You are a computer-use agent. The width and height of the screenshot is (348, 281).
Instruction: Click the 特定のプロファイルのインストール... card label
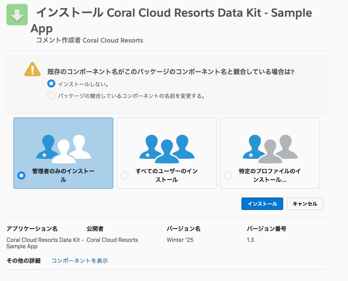click(270, 175)
